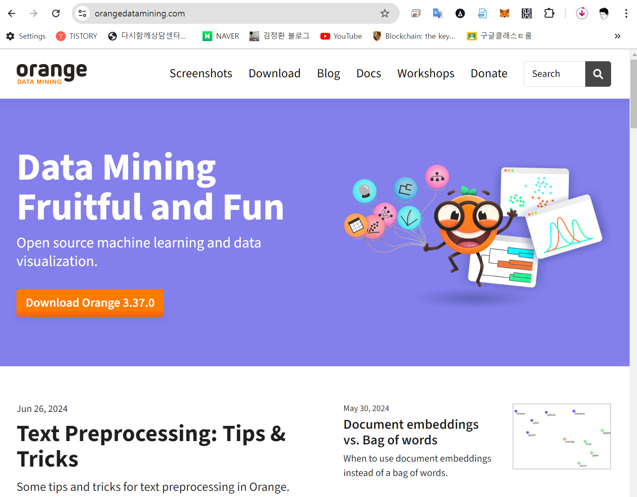Open the Donate navigation item
This screenshot has height=497, width=637.
point(489,74)
